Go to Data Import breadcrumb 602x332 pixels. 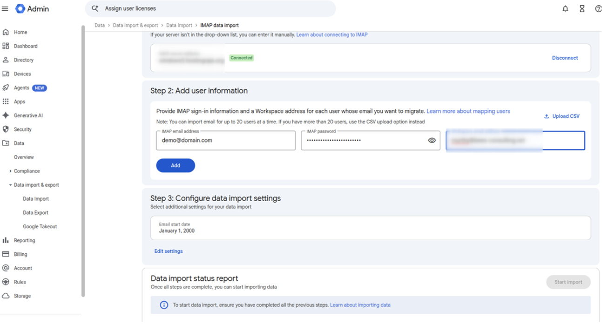click(x=179, y=25)
